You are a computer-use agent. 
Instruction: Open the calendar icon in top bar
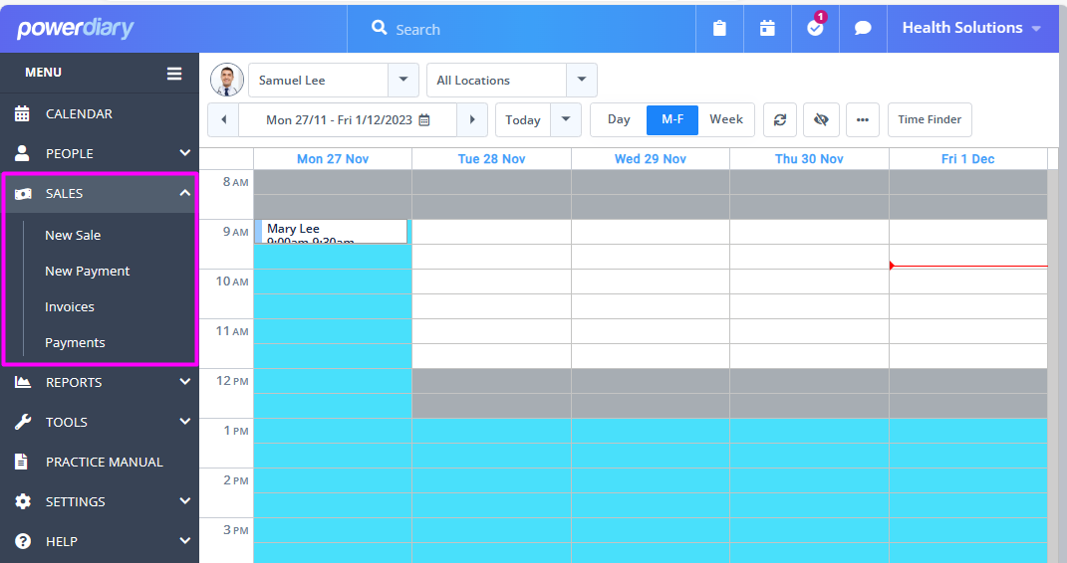pyautogui.click(x=767, y=28)
